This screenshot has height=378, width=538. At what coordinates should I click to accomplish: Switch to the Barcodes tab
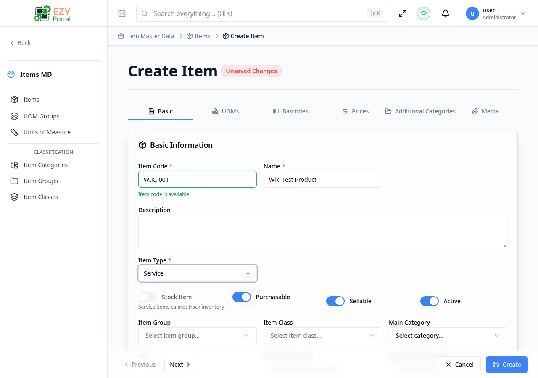290,111
